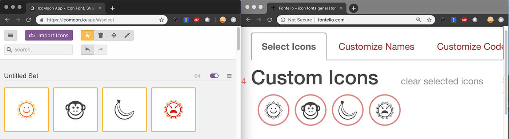The height and width of the screenshot is (139, 509).
Task: Reload the Fontello page
Action: [269, 20]
